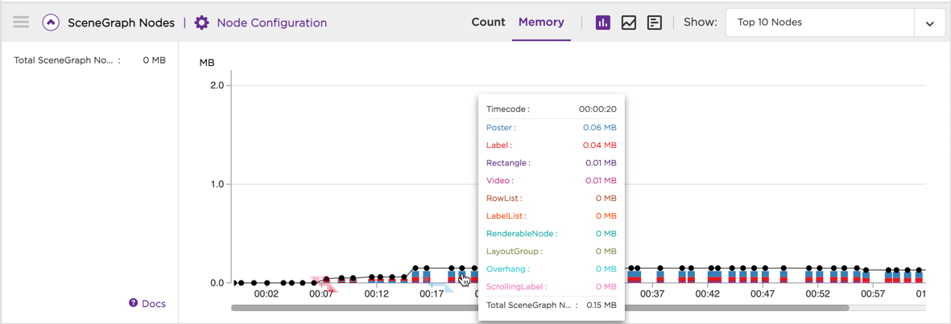Click the 00:07 time axis label
Image resolution: width=951 pixels, height=324 pixels.
click(x=320, y=293)
